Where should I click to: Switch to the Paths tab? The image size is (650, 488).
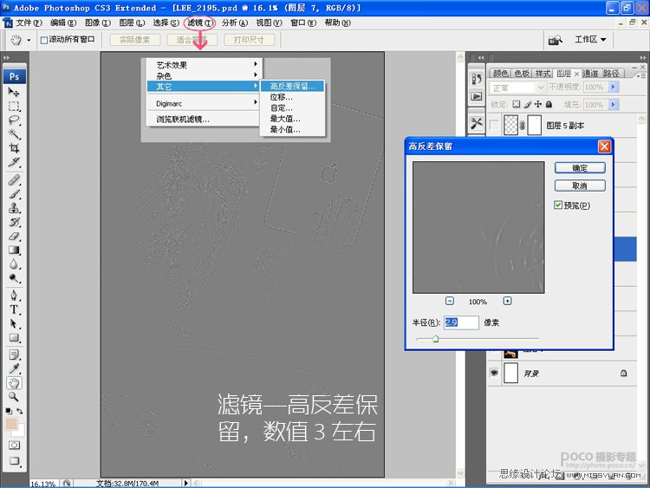[611, 74]
